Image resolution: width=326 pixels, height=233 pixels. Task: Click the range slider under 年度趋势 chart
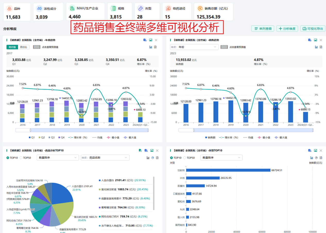[x=82, y=130]
